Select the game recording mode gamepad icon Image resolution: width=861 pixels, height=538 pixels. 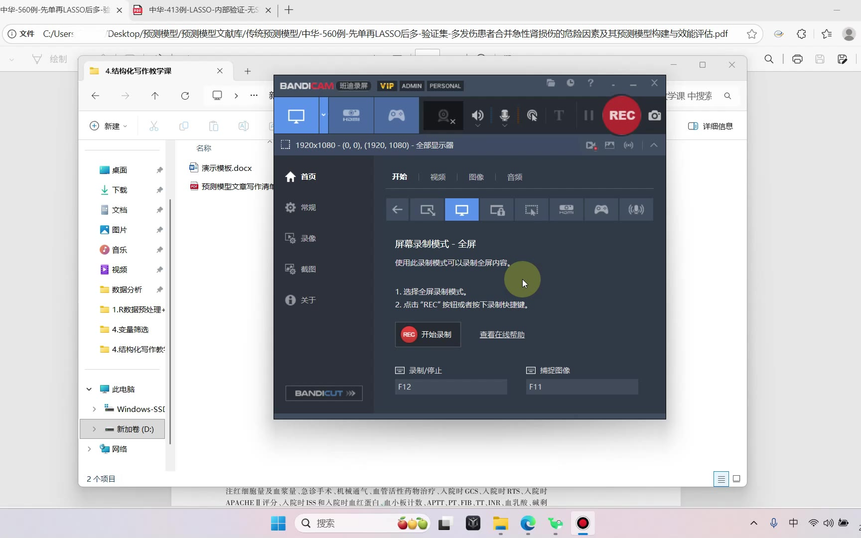click(x=396, y=116)
